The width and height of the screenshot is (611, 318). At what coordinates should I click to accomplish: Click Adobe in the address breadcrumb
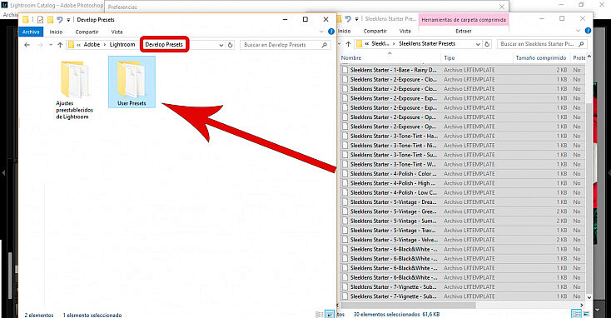point(92,44)
